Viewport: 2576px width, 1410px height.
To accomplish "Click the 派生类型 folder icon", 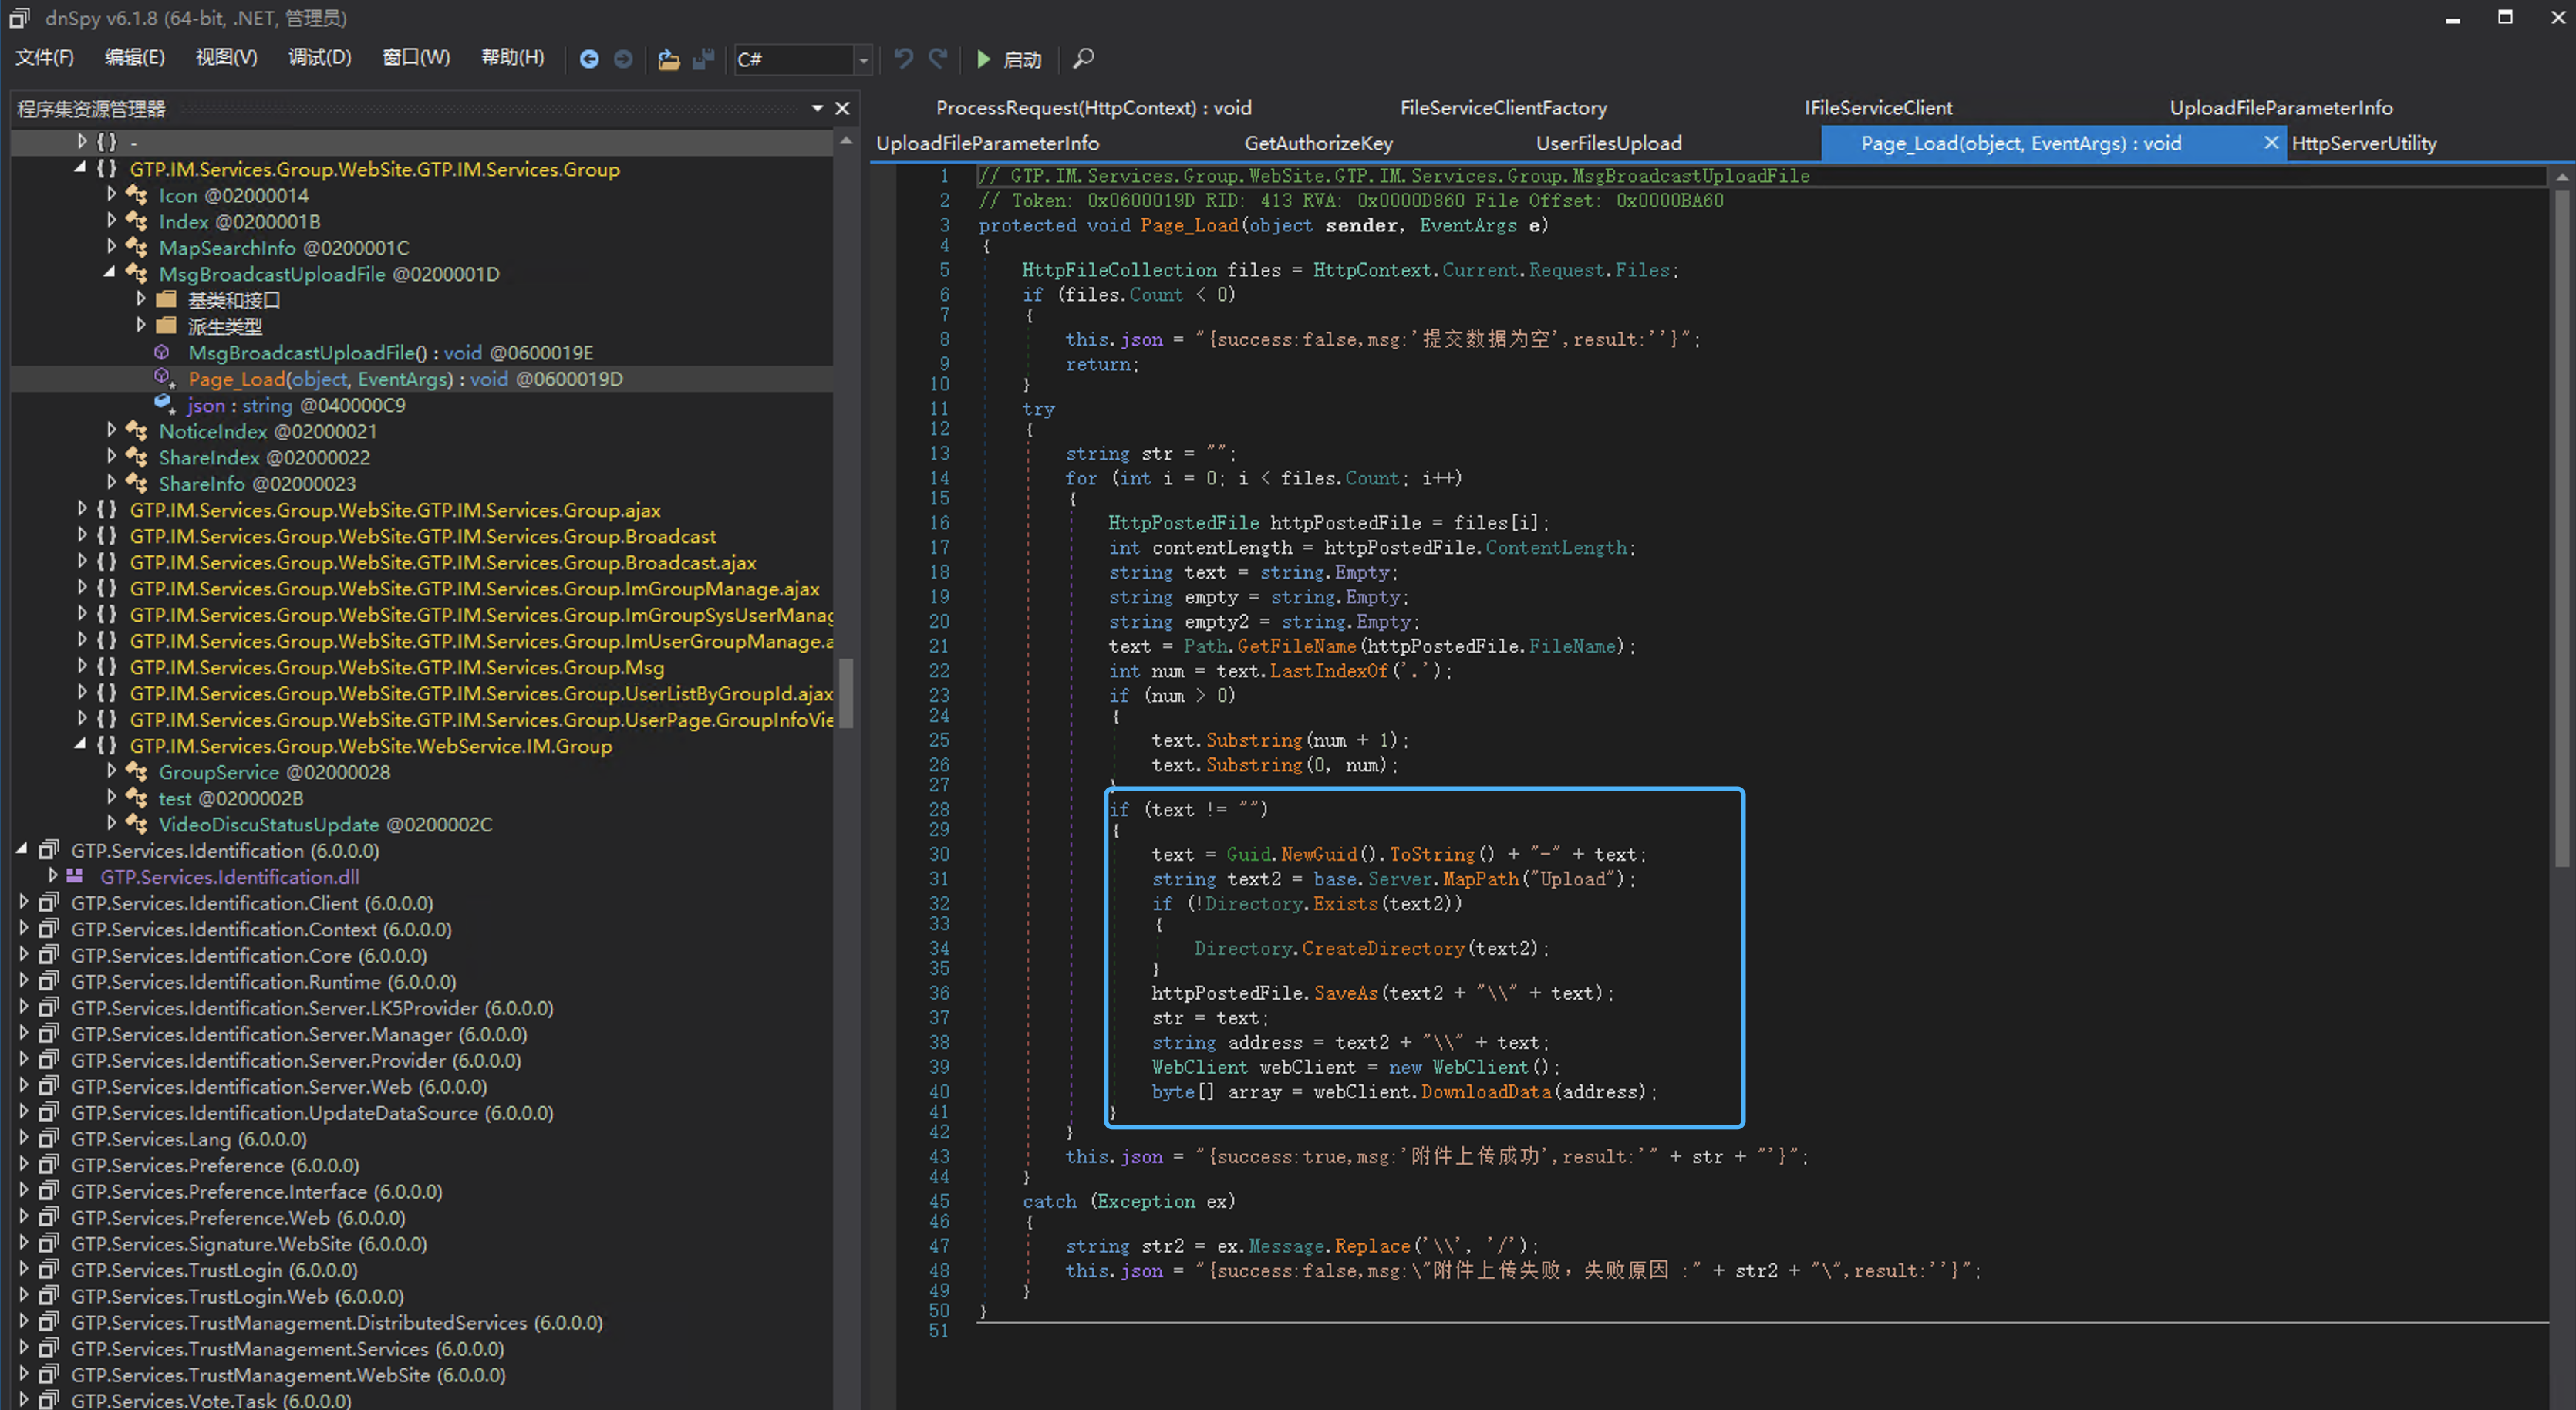I will pyautogui.click(x=166, y=326).
